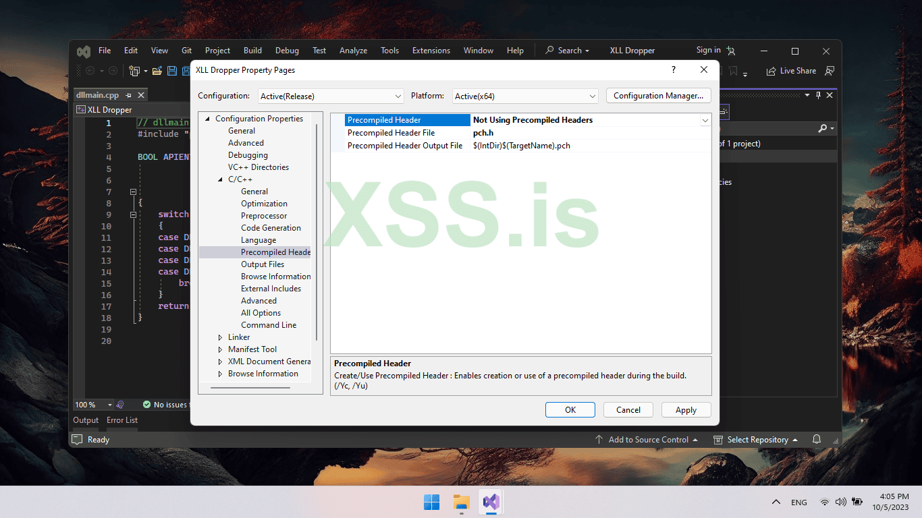Click the Cancel button

click(x=628, y=409)
